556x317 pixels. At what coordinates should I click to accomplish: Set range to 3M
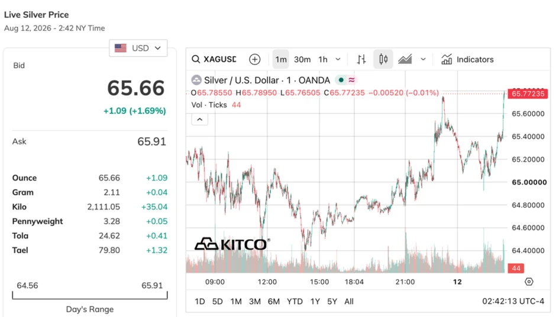click(254, 302)
